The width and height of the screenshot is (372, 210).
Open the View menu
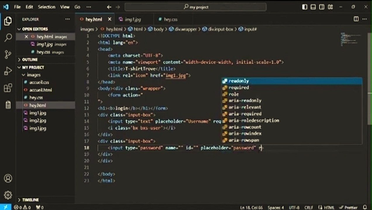[65, 7]
